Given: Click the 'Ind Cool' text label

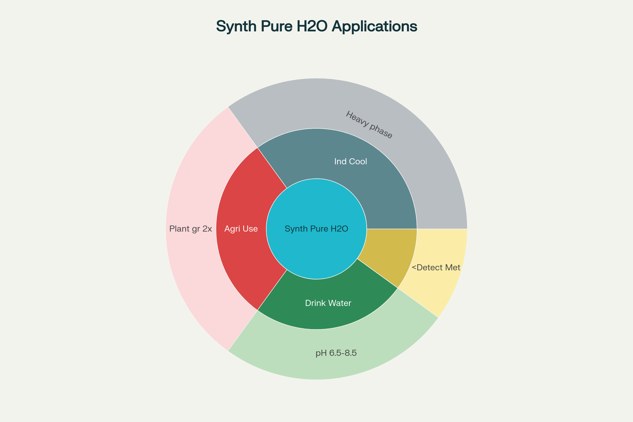Looking at the screenshot, I should (x=351, y=161).
